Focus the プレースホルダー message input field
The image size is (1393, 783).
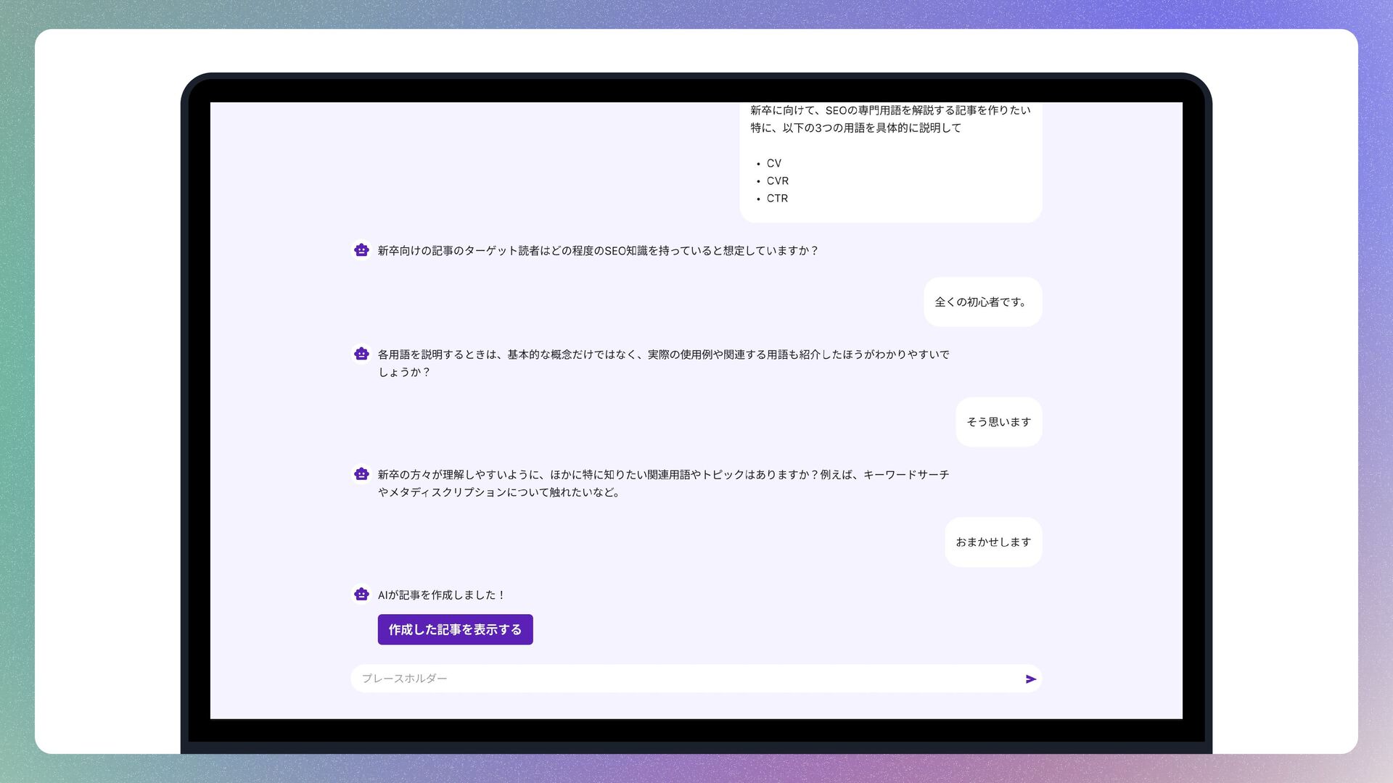point(682,679)
